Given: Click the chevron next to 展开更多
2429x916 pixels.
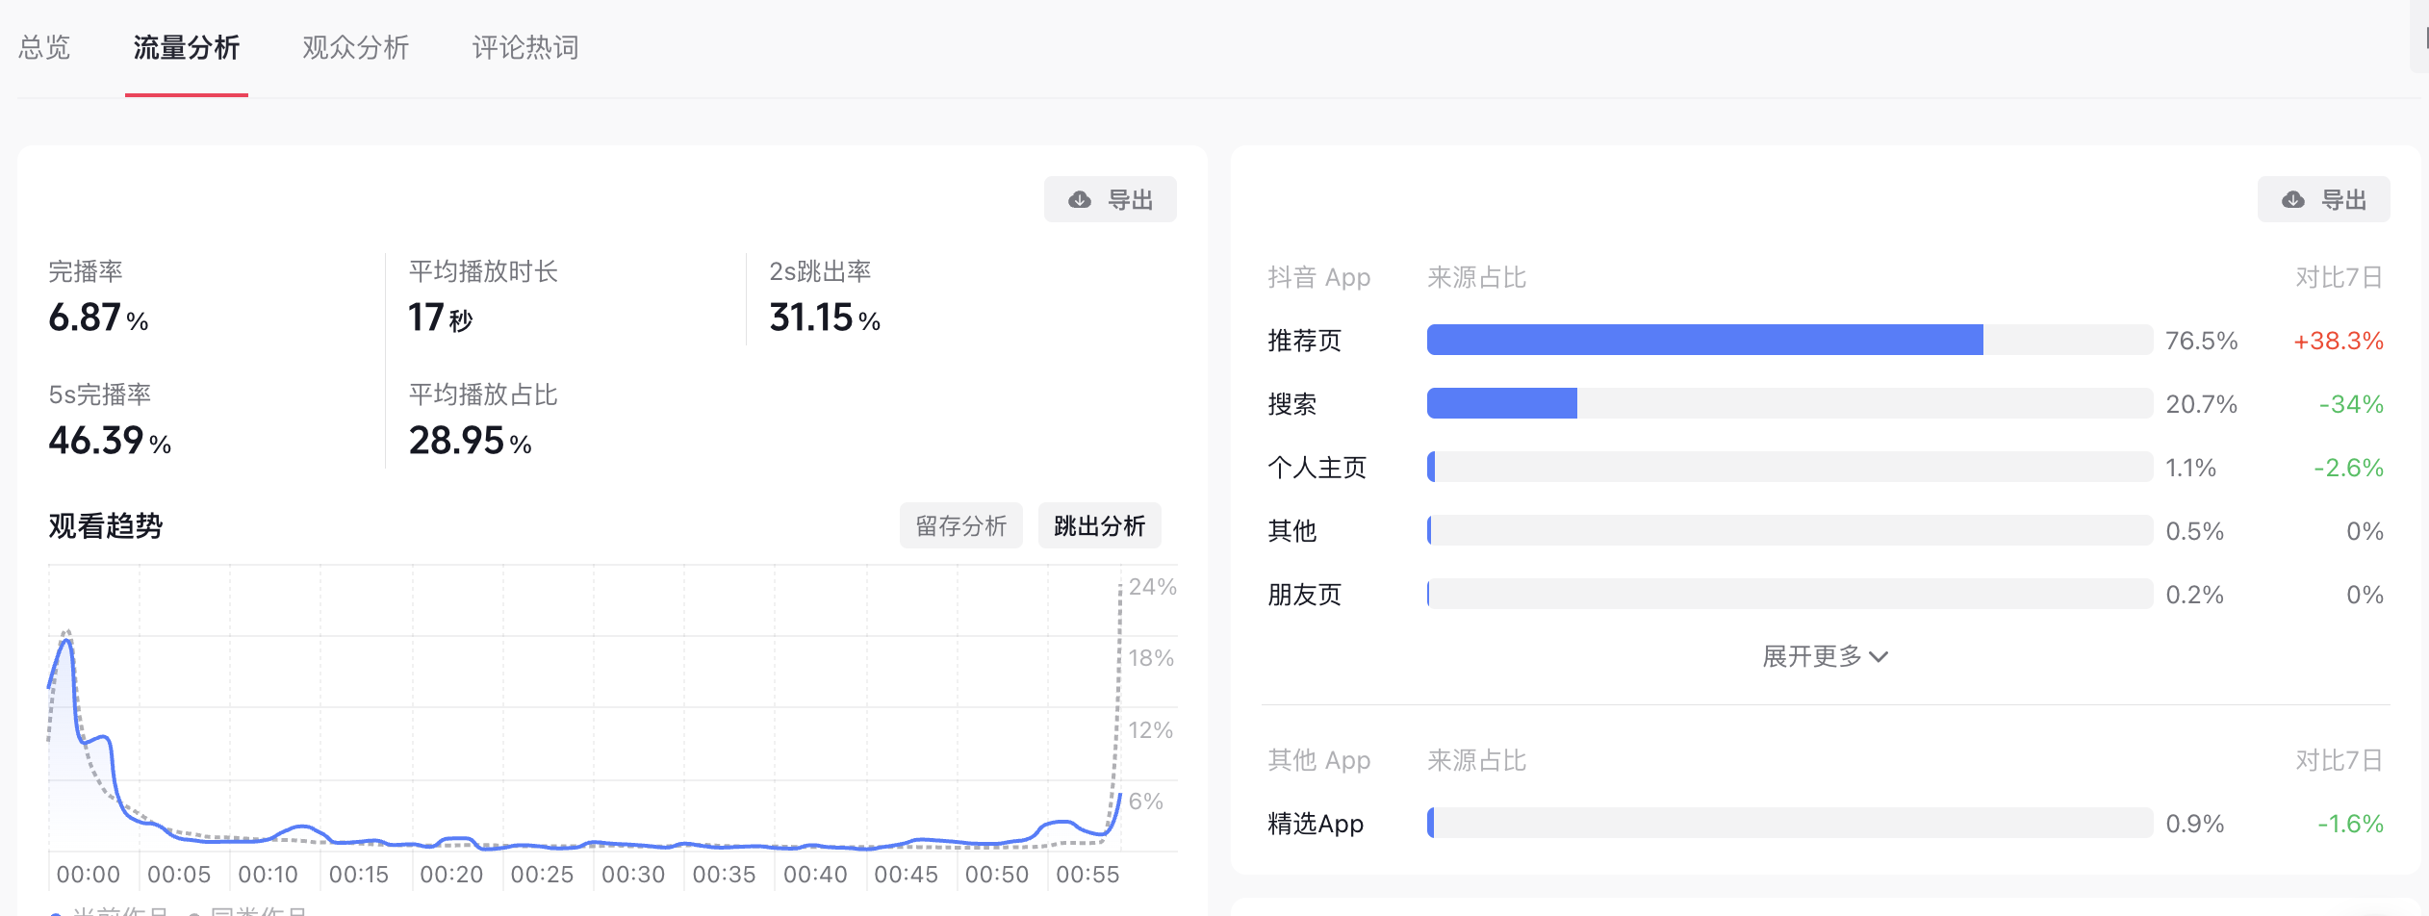Looking at the screenshot, I should [x=1879, y=657].
